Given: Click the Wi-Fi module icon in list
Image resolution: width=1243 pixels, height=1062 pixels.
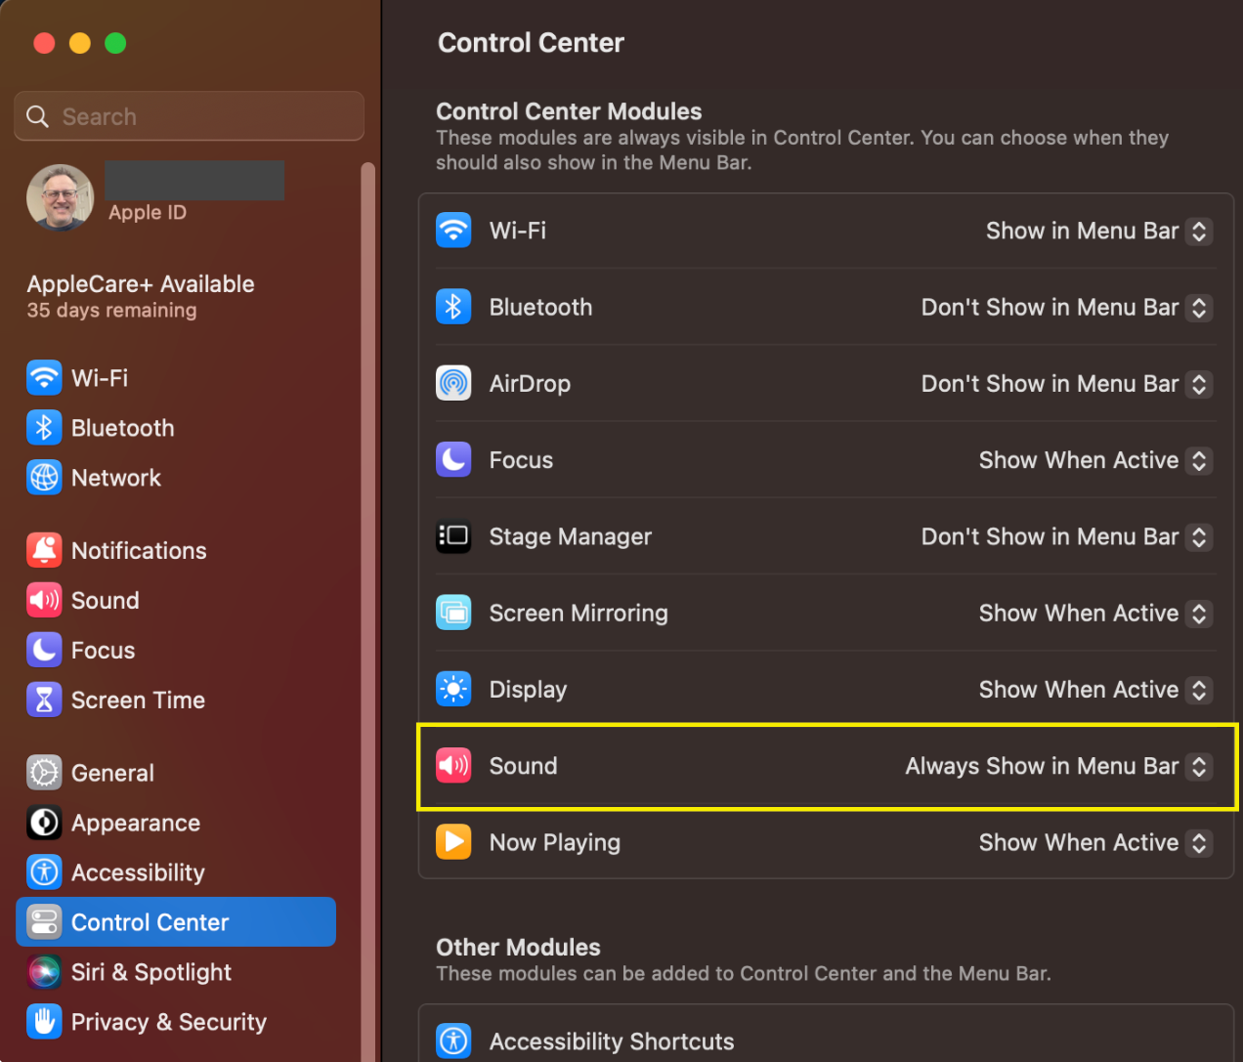Looking at the screenshot, I should click(453, 231).
